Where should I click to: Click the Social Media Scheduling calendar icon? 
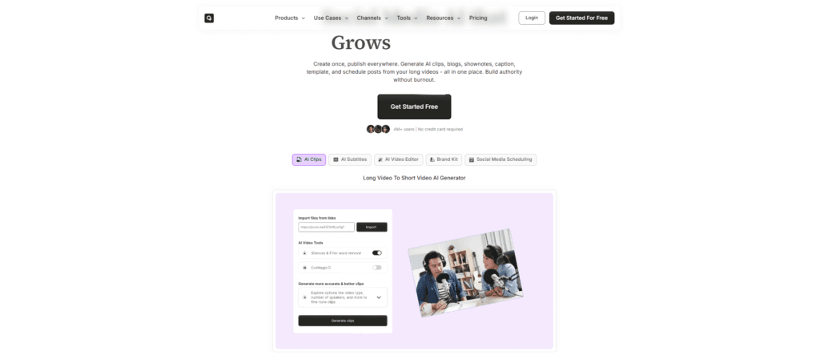point(471,159)
